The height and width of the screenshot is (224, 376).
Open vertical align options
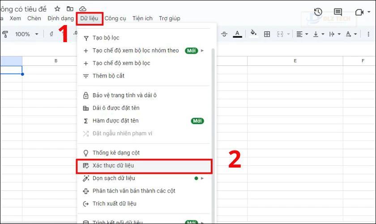318,34
